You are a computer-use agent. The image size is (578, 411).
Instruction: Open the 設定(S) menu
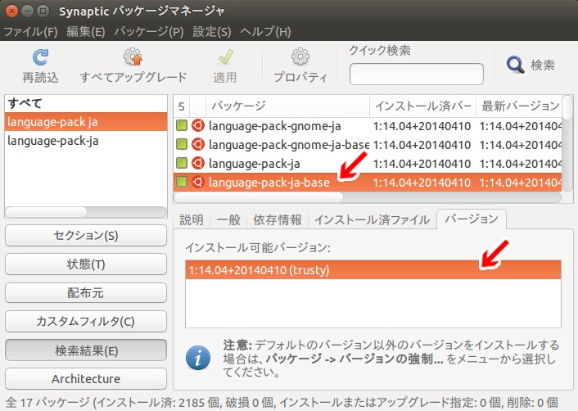211,32
